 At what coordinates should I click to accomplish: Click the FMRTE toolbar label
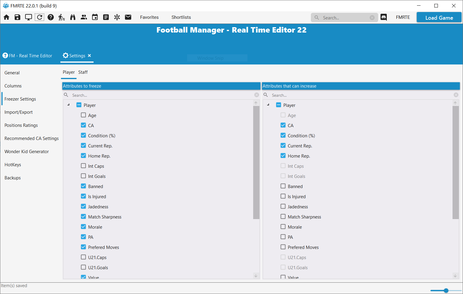coord(403,17)
